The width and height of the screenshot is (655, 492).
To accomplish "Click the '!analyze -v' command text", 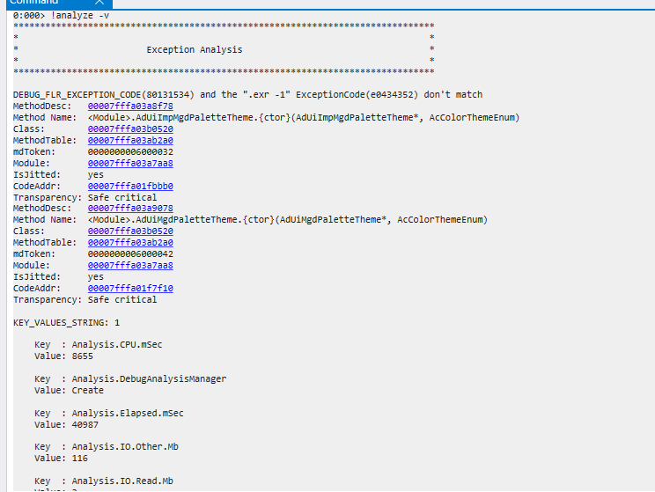I will click(80, 16).
